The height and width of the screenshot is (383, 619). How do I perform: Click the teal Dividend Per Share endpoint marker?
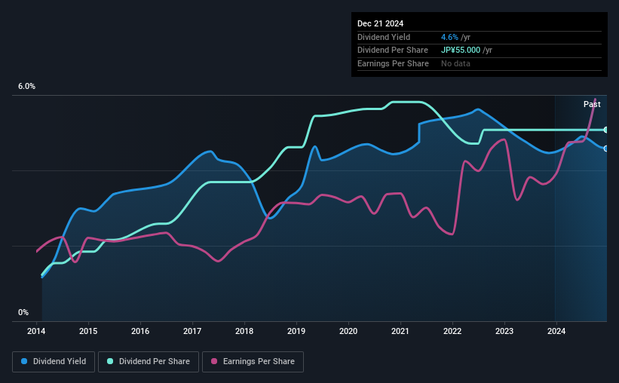[606, 130]
